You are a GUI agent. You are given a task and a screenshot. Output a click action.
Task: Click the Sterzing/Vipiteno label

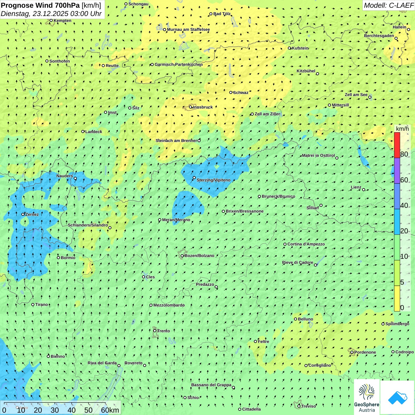[213, 180]
